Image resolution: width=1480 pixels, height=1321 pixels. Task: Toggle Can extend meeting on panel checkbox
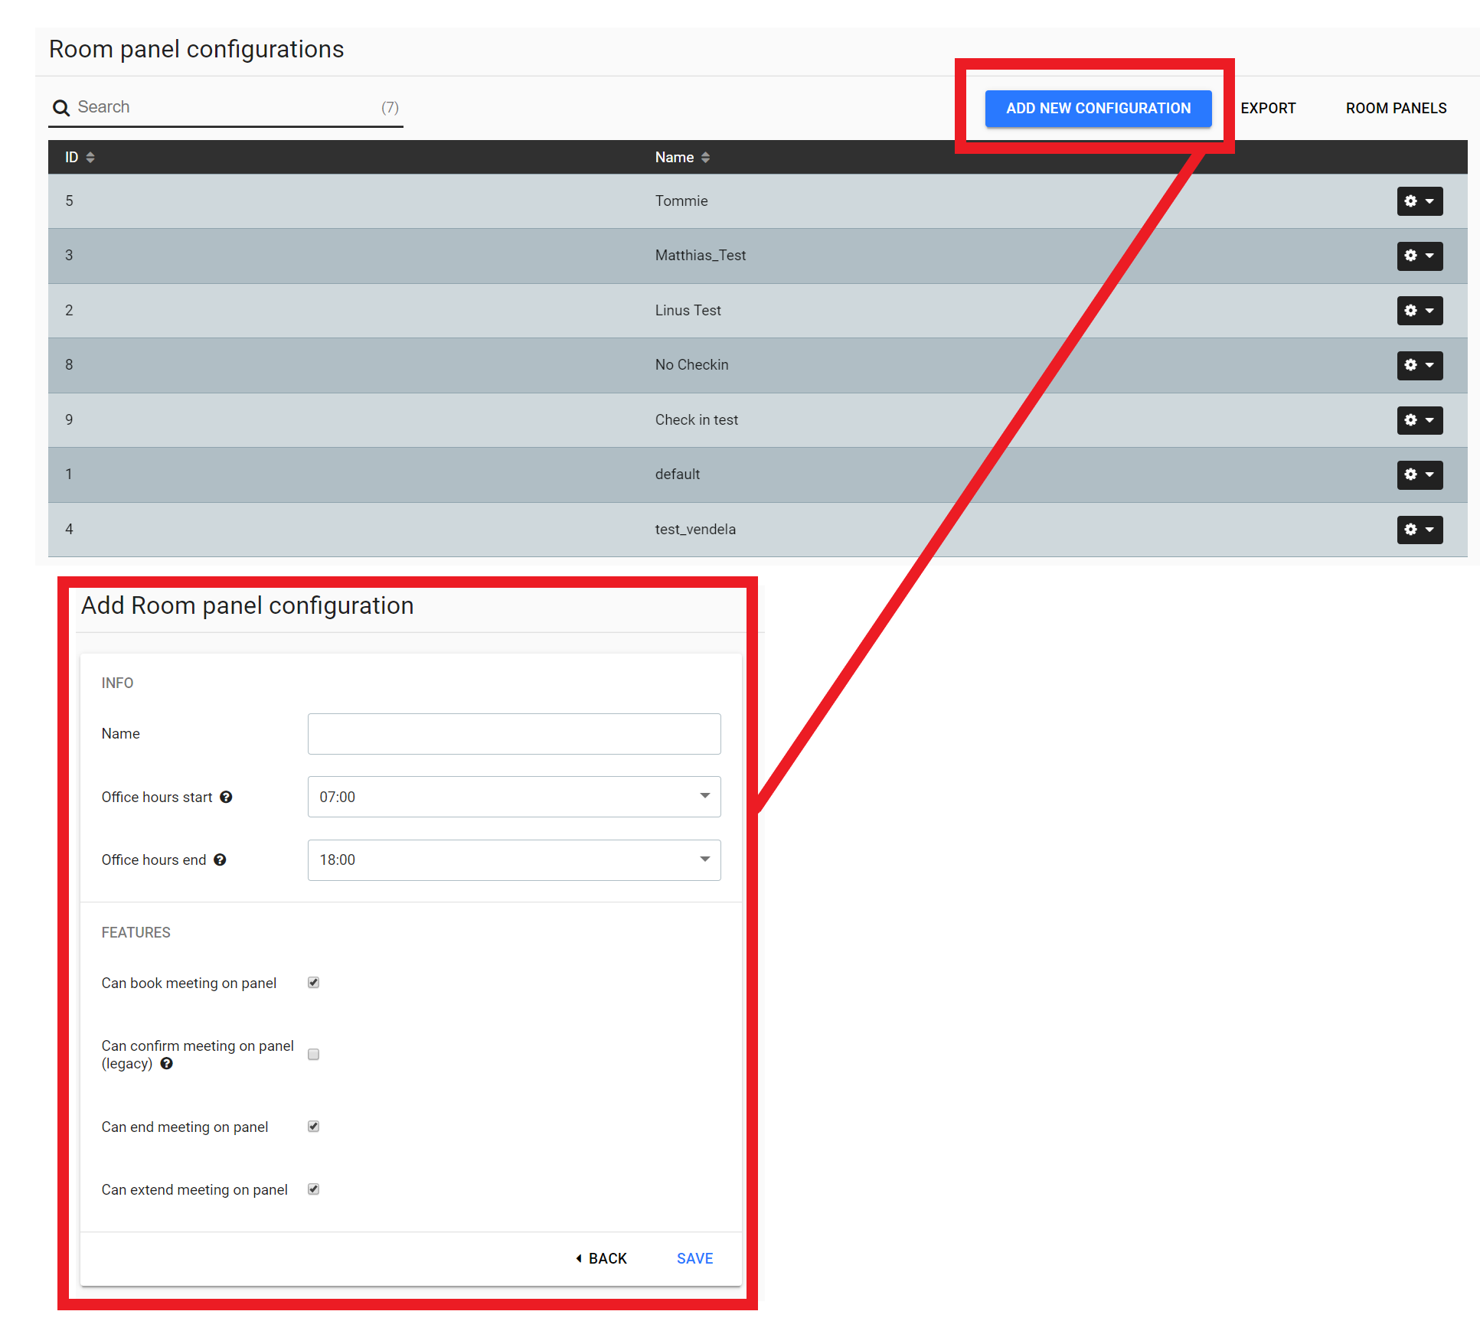(x=313, y=1189)
